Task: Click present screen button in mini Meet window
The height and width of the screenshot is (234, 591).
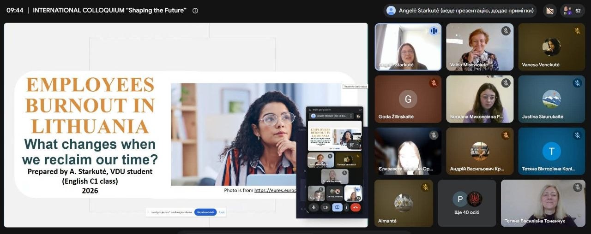Action: pos(337,207)
